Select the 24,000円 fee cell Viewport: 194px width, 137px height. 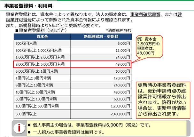[101, 57]
